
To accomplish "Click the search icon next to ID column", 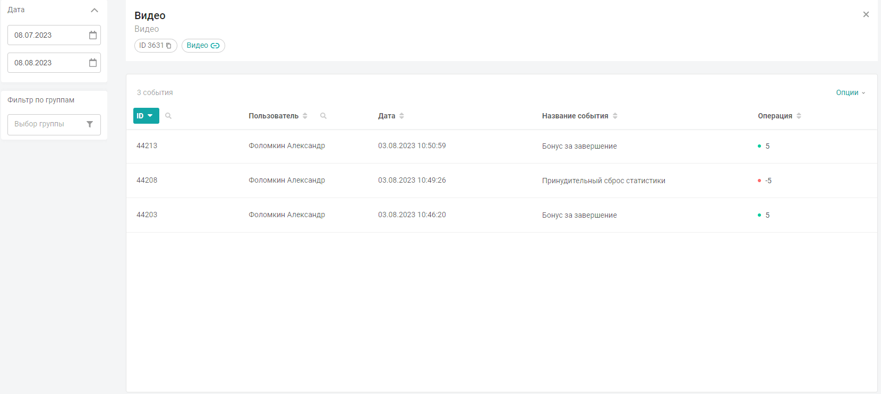I will coord(168,116).
